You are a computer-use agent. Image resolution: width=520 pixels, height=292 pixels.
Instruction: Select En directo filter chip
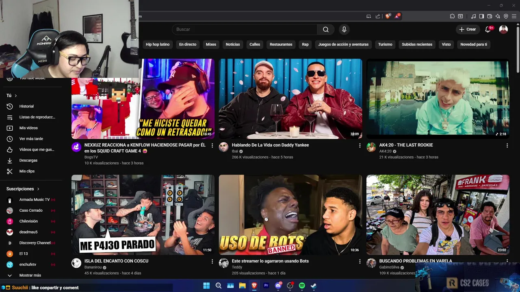188,44
